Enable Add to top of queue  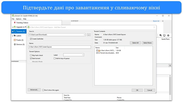tap(55, 58)
